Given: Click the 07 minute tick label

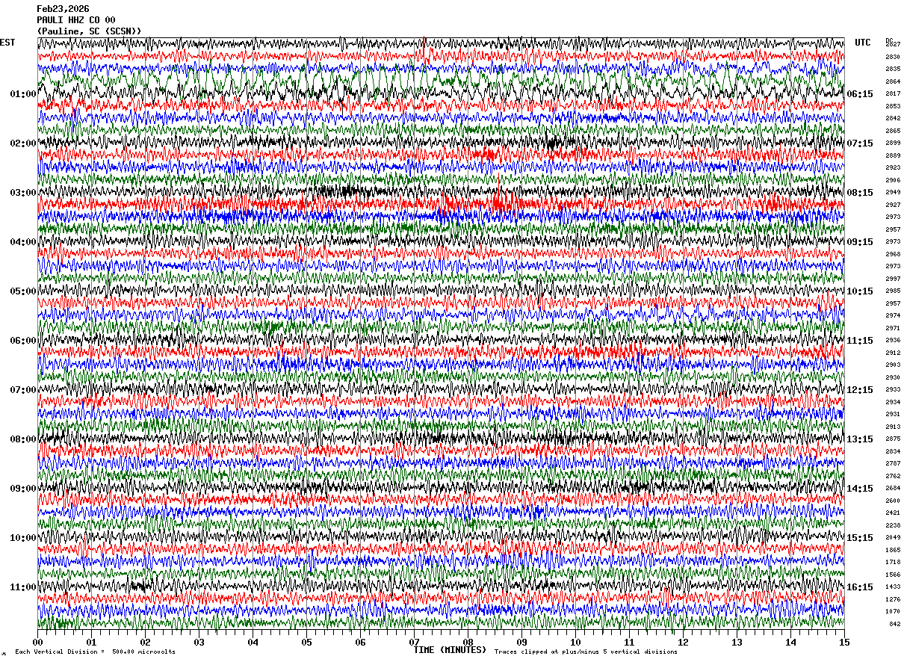Looking at the screenshot, I should tap(415, 642).
